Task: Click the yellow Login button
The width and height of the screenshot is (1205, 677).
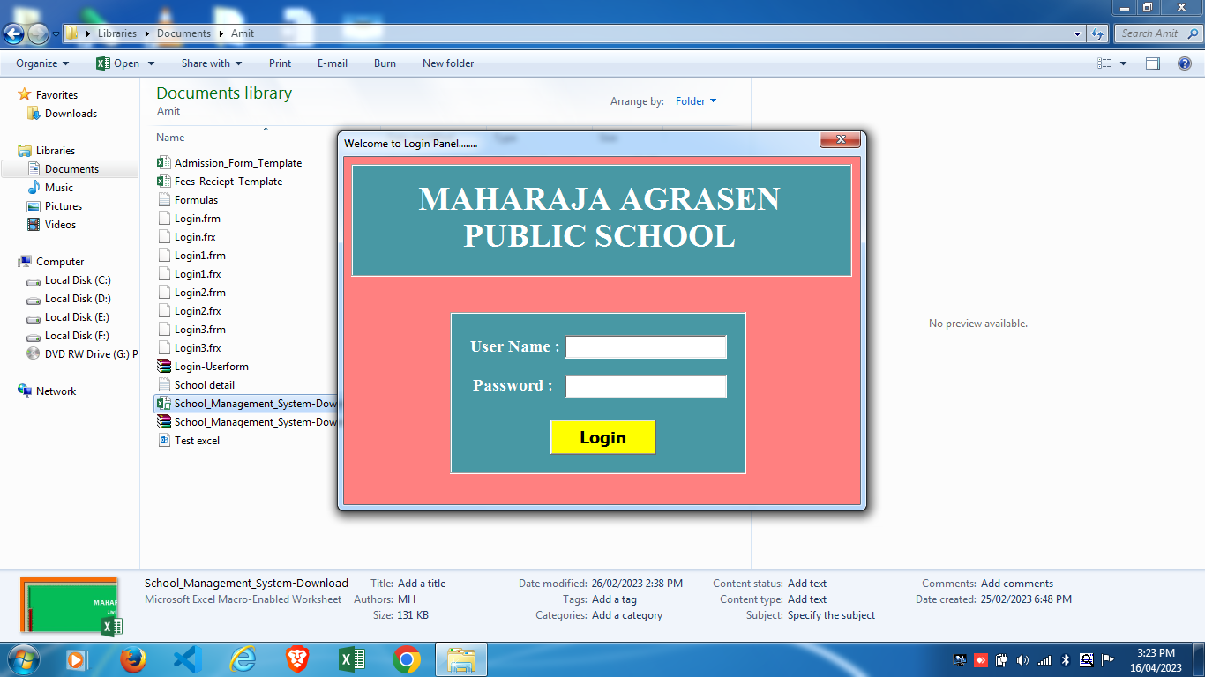Action: point(602,437)
